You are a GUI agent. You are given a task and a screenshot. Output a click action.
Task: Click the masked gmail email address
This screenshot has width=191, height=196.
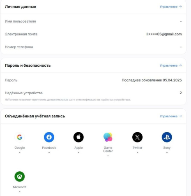point(164,34)
